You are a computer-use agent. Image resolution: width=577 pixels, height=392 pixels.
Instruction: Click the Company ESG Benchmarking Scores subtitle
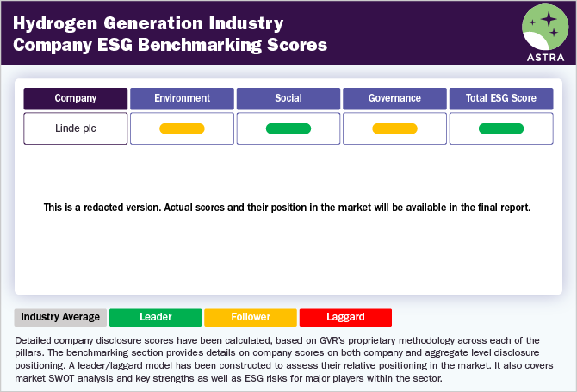click(170, 45)
